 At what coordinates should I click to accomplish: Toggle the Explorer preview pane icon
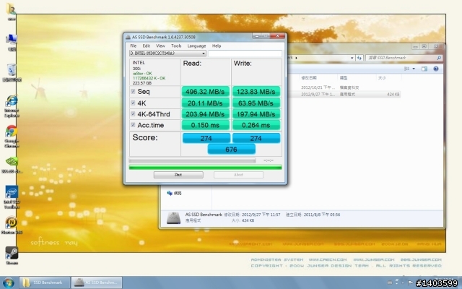click(x=424, y=69)
